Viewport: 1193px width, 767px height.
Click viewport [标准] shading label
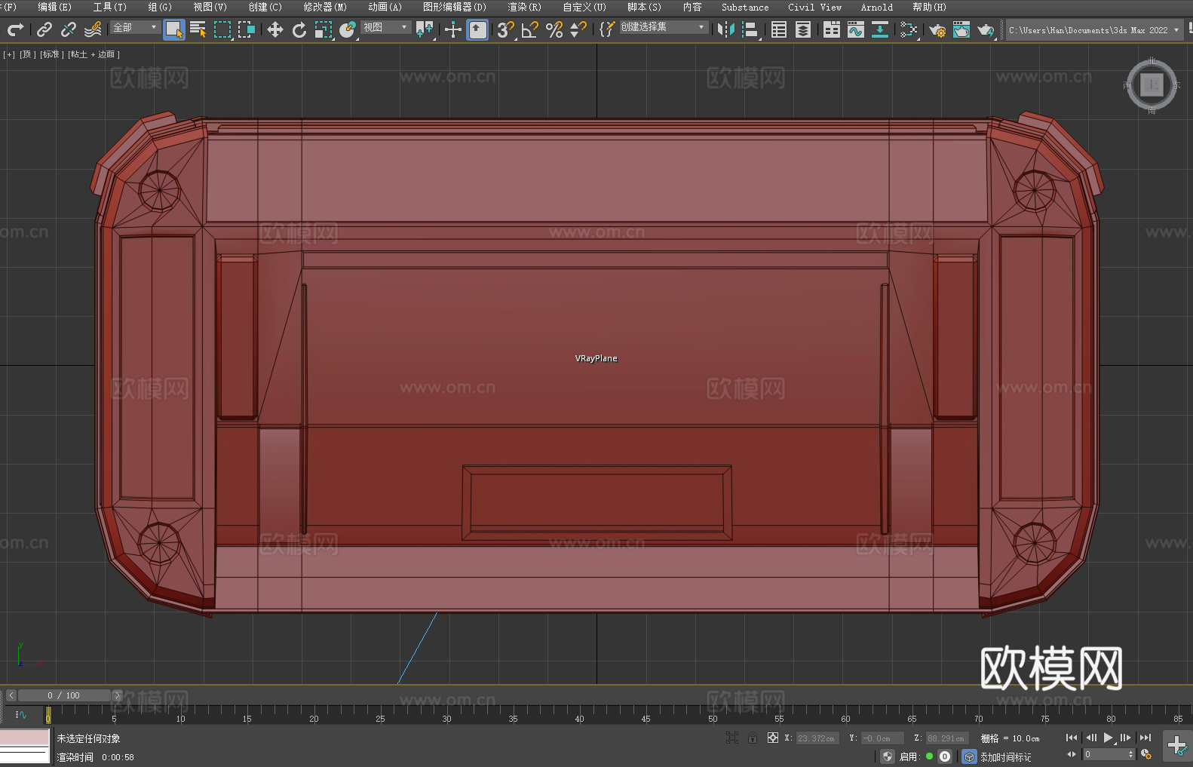52,54
